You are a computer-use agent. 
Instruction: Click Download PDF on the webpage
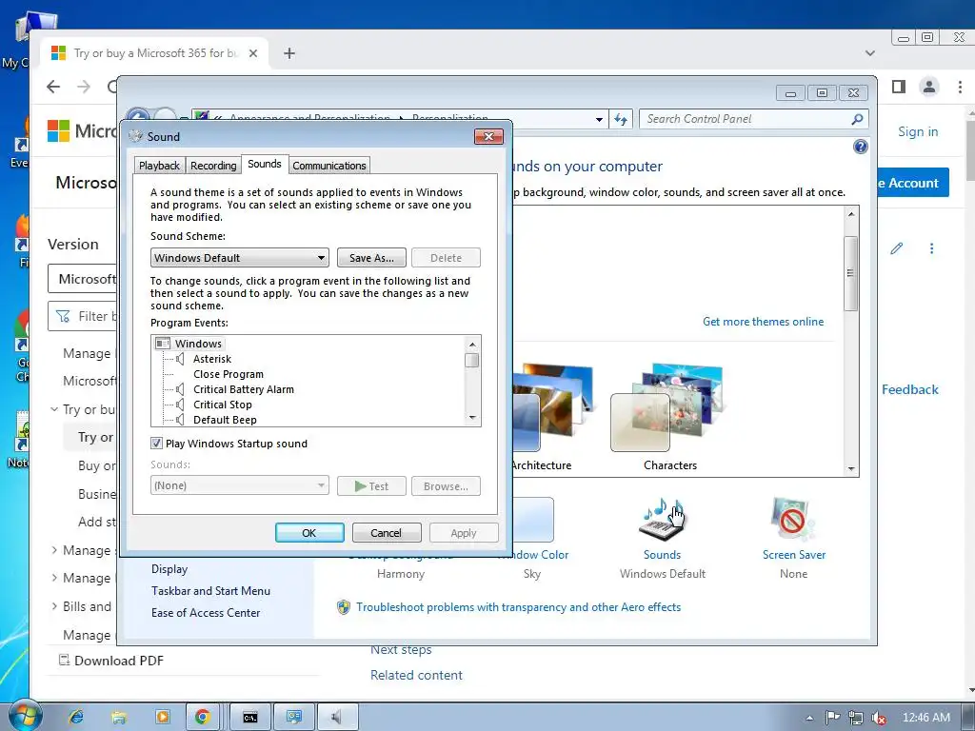coord(110,661)
